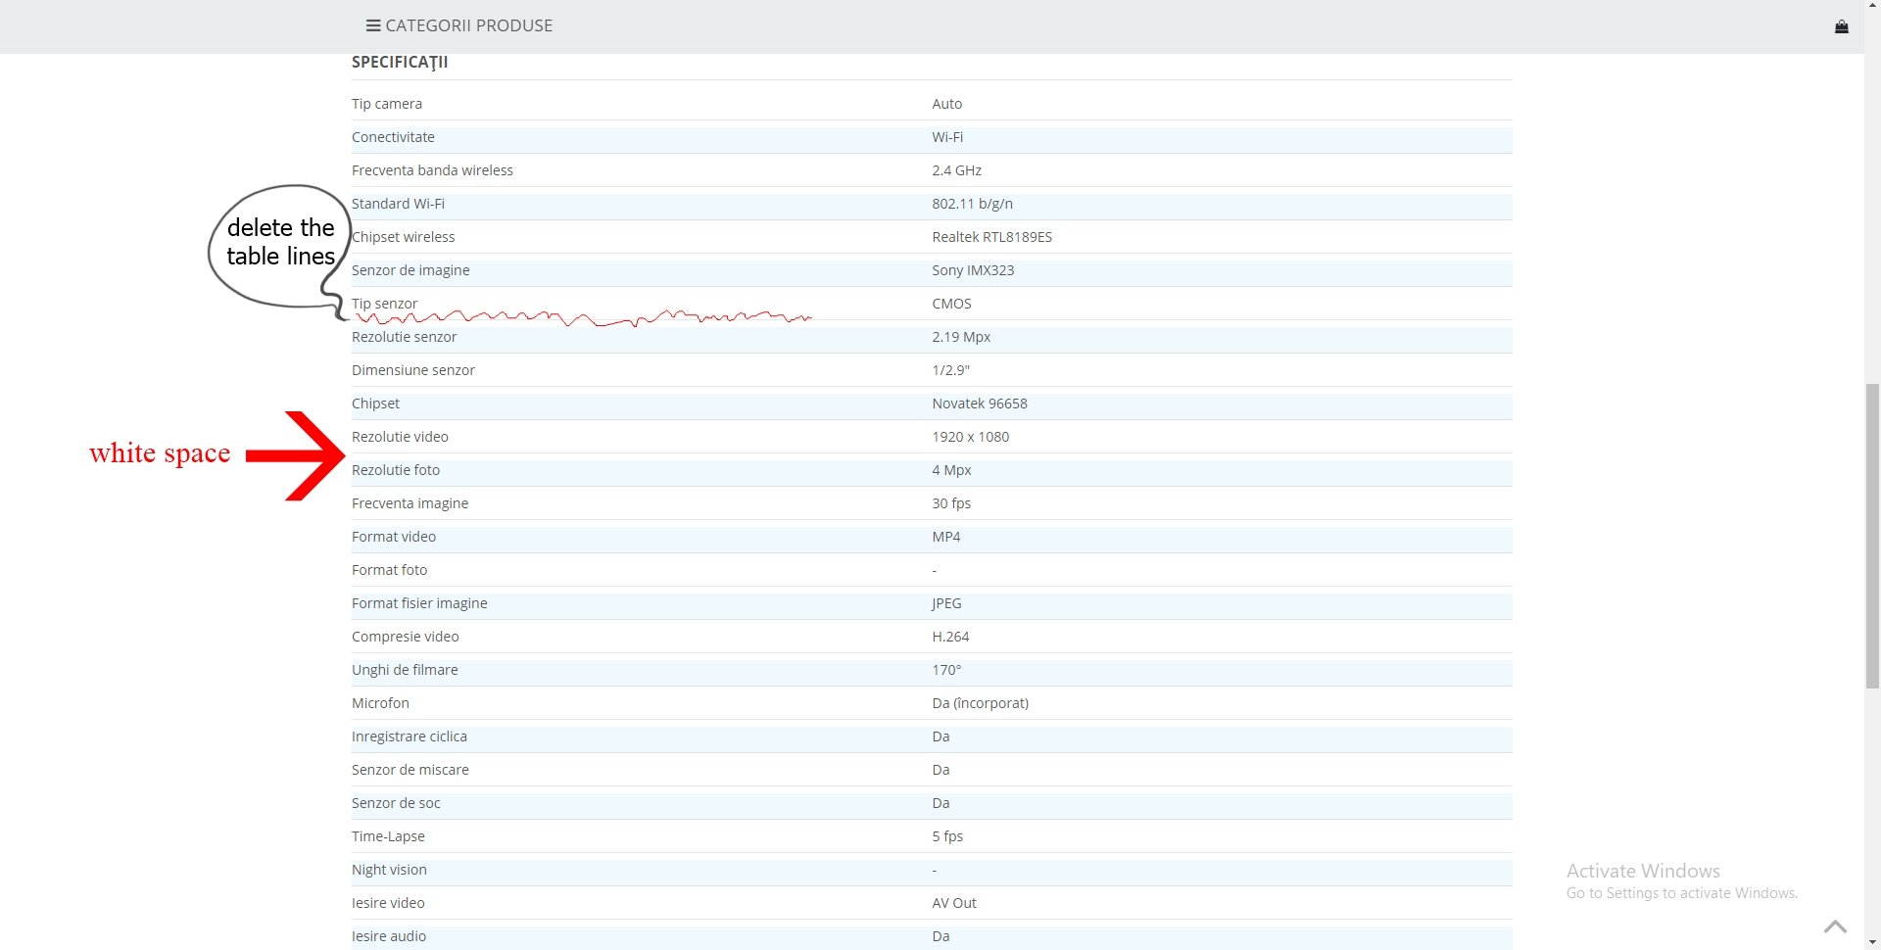Click the '2.4 GHz' value
This screenshot has width=1881, height=950.
[x=956, y=170]
